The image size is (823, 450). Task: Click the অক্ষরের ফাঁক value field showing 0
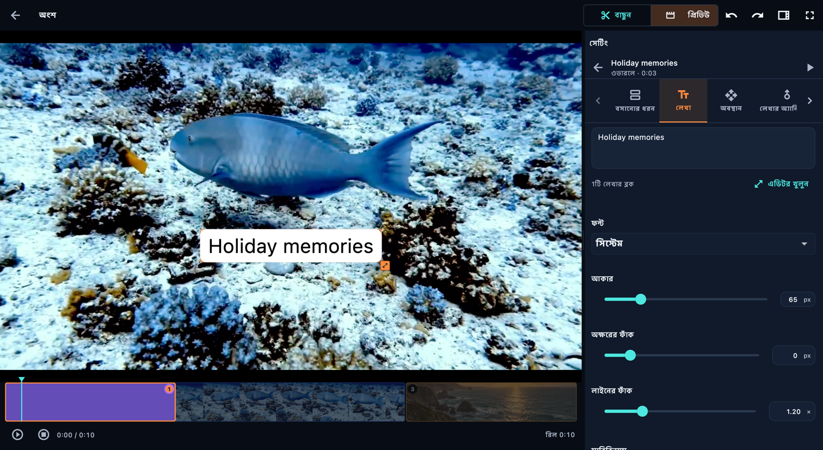(793, 355)
